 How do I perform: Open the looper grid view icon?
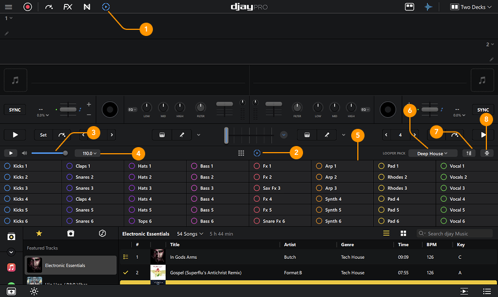pyautogui.click(x=241, y=153)
